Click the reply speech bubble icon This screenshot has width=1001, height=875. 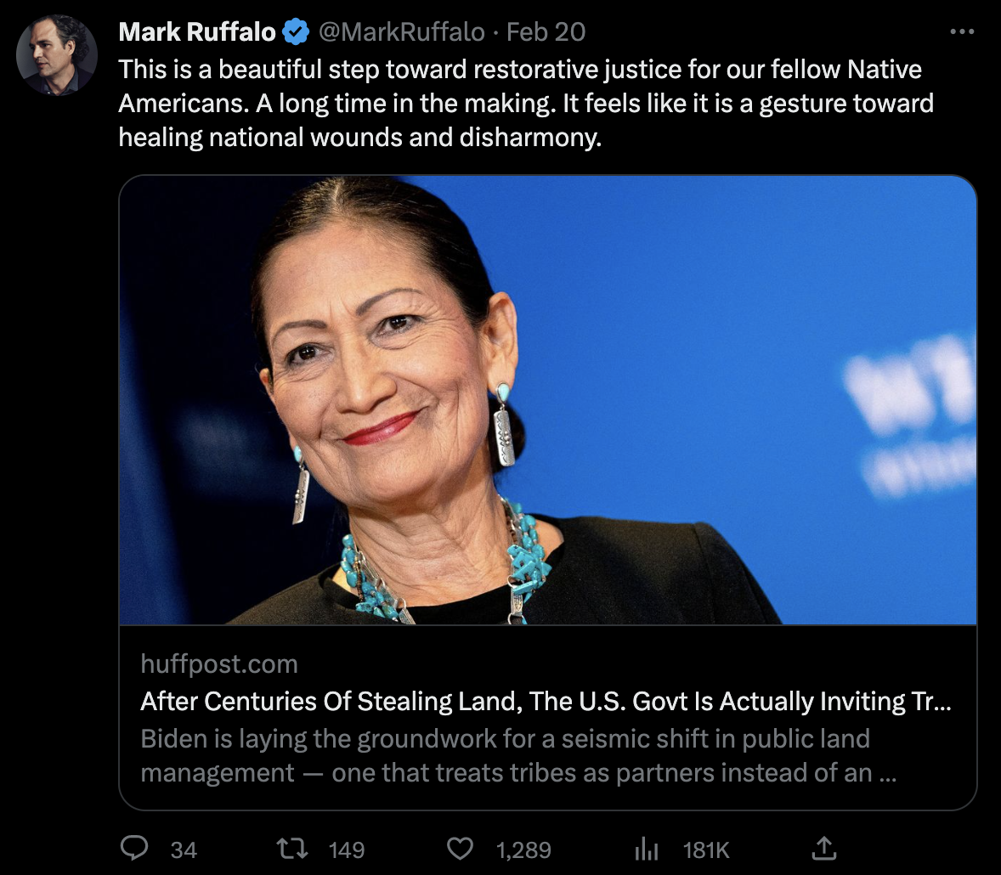[134, 848]
